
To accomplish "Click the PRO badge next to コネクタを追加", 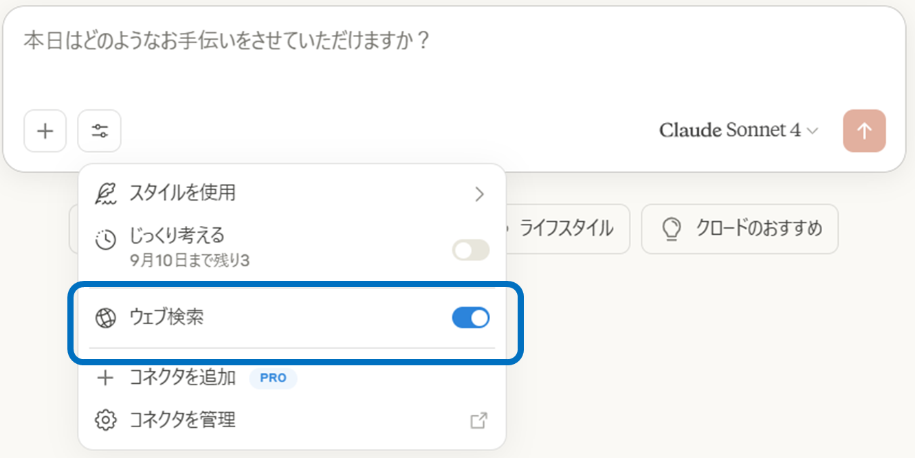I will pos(273,378).
